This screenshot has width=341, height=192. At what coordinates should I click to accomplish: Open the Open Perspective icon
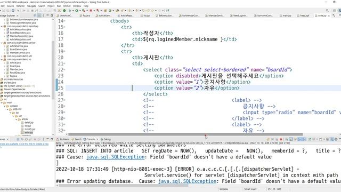(335, 11)
